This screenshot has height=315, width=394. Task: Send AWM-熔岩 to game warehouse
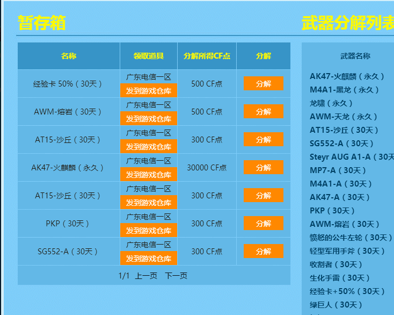pyautogui.click(x=149, y=118)
